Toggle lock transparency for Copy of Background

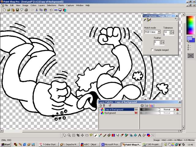[x=177, y=110]
